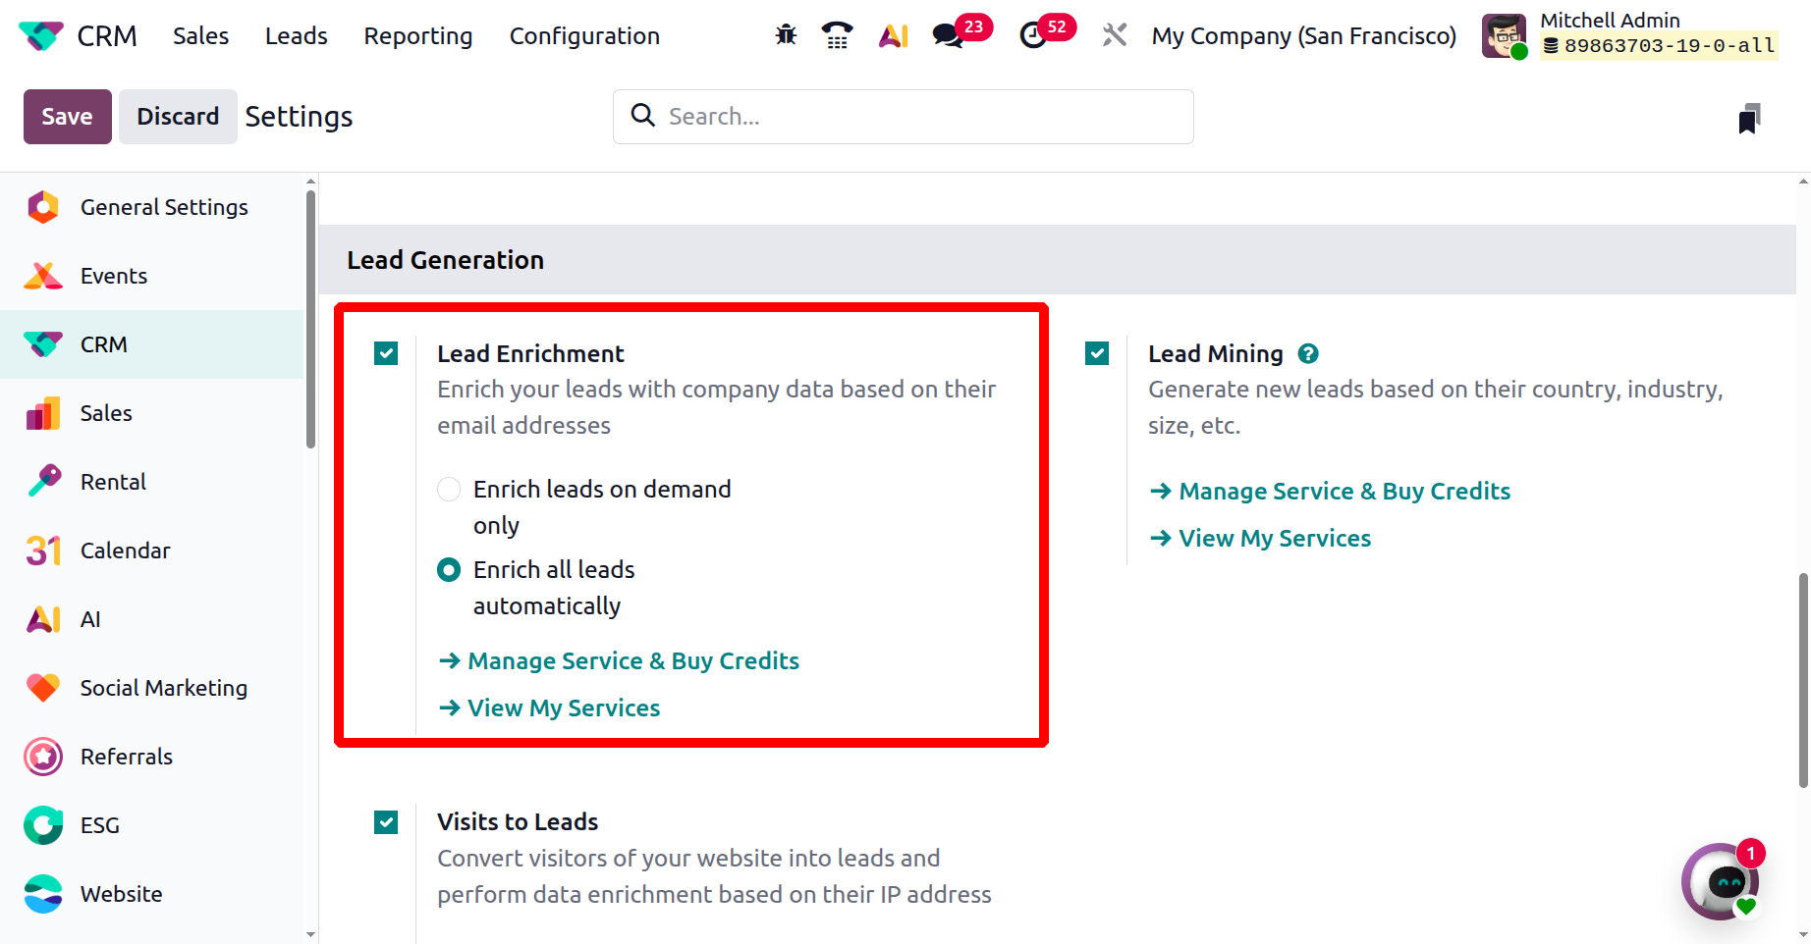
Task: Open the AI assistant icon in navbar
Action: click(x=893, y=36)
